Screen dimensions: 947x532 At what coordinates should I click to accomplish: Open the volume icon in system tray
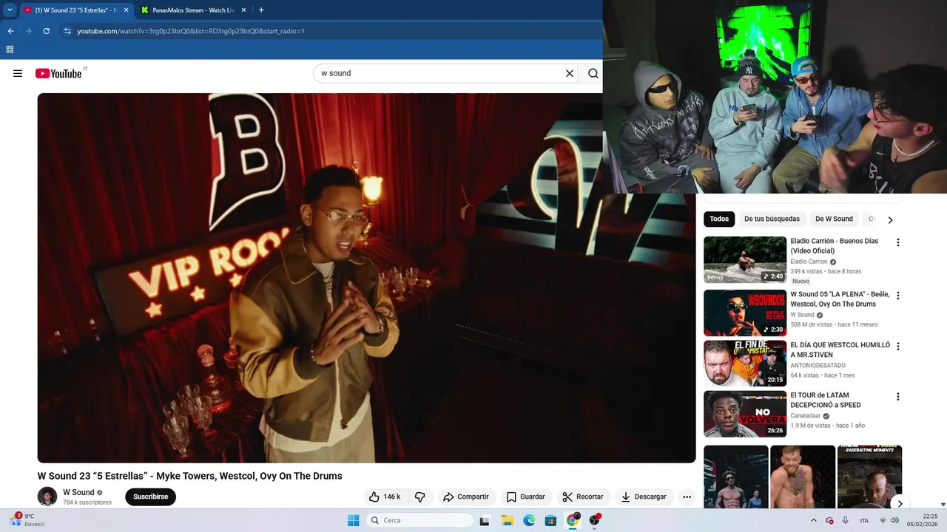[x=894, y=520]
